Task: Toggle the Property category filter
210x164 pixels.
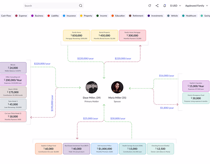Action: [x=86, y=16]
